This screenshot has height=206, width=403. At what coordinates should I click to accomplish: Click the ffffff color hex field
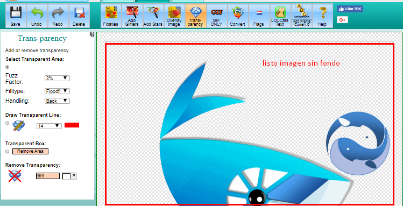pyautogui.click(x=48, y=176)
